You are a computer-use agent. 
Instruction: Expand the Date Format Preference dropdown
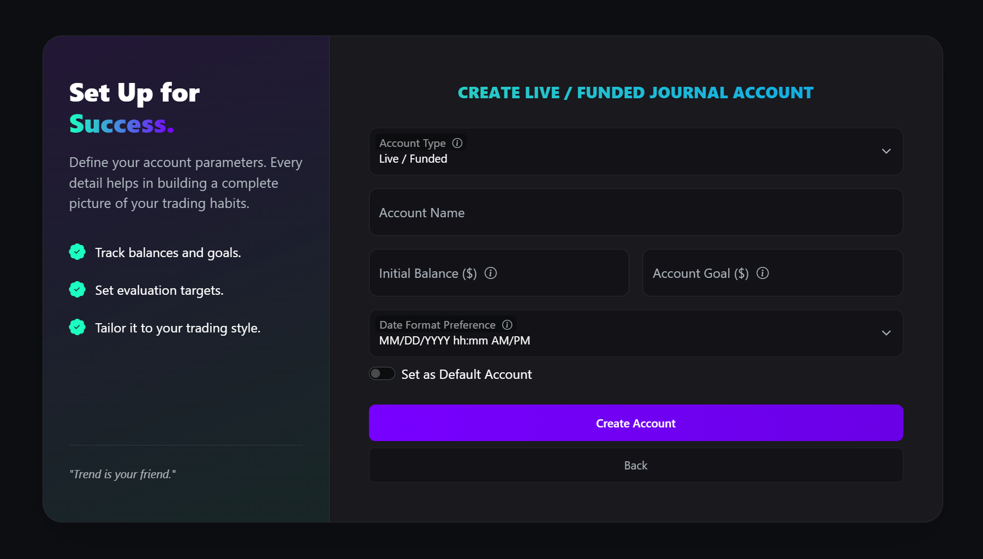[635, 333]
